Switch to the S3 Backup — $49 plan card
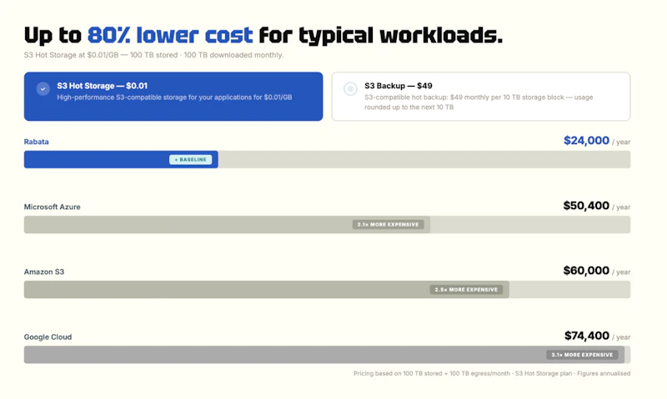The height and width of the screenshot is (399, 667). pos(481,97)
